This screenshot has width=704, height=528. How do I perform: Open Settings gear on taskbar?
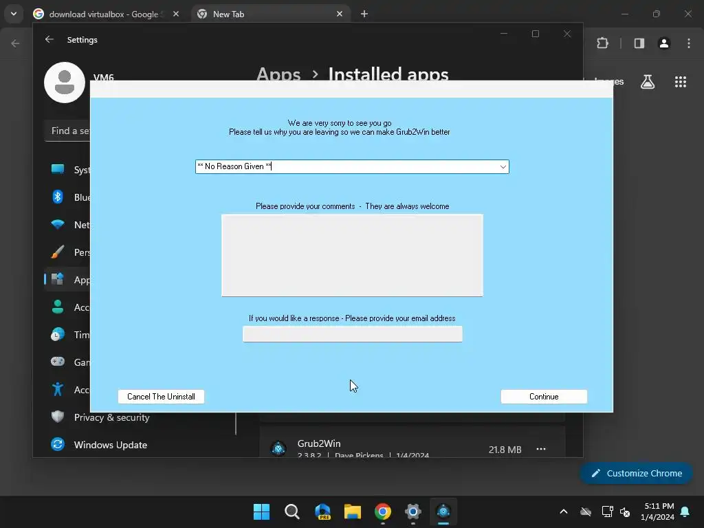pyautogui.click(x=413, y=511)
